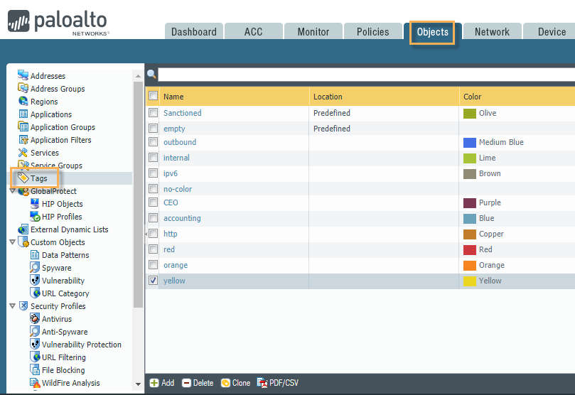Check the CEO tag checkbox
This screenshot has width=575, height=395.
click(x=153, y=202)
